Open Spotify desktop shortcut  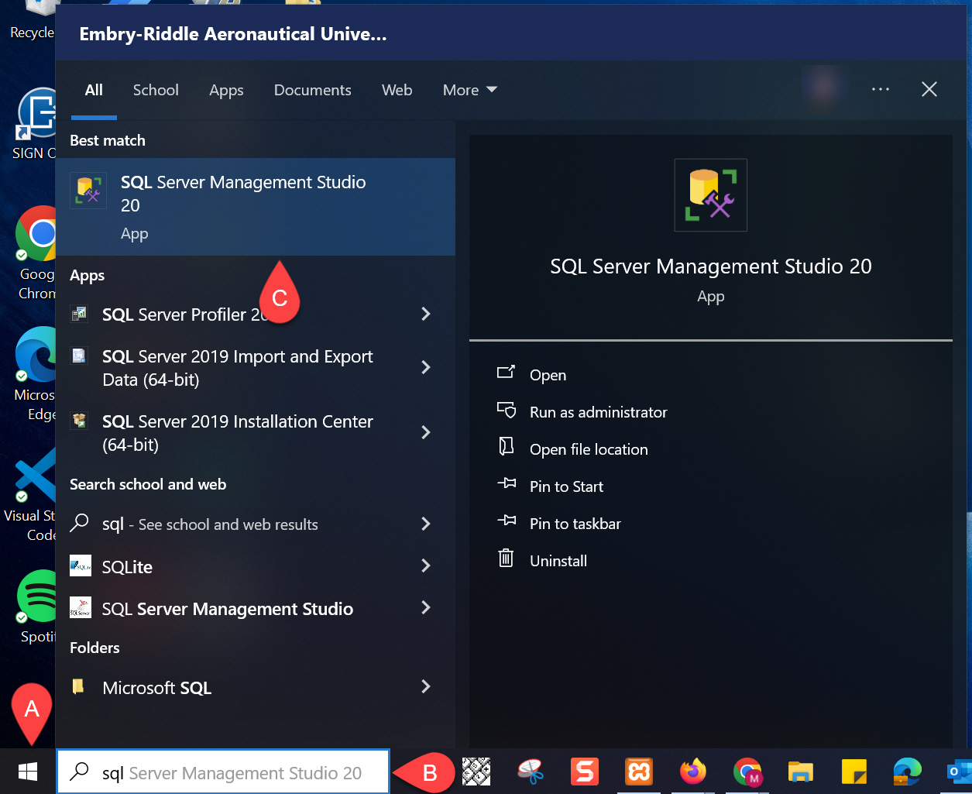(36, 607)
